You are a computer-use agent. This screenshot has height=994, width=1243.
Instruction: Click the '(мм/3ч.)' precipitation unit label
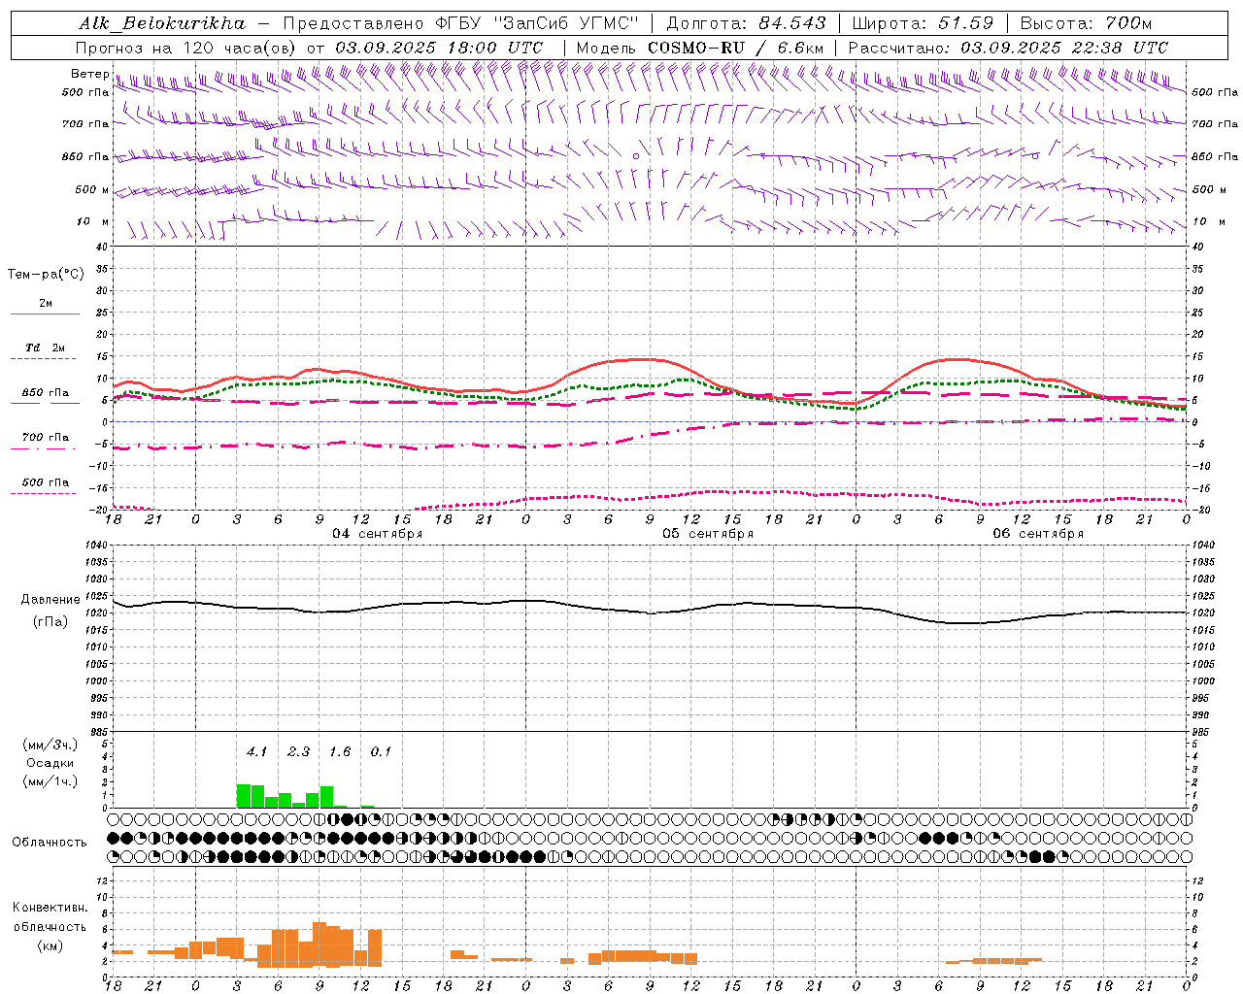click(50, 745)
